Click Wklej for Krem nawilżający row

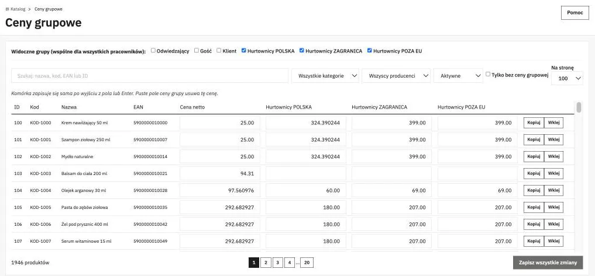pos(553,123)
